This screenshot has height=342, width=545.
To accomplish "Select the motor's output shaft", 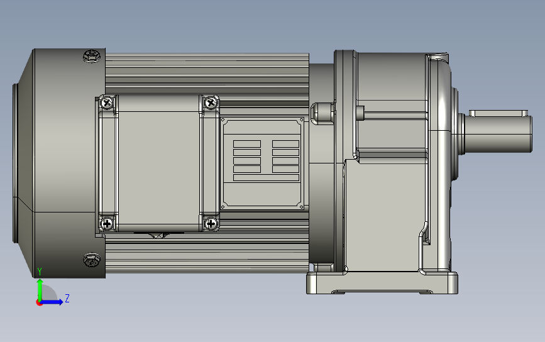I will [x=497, y=134].
